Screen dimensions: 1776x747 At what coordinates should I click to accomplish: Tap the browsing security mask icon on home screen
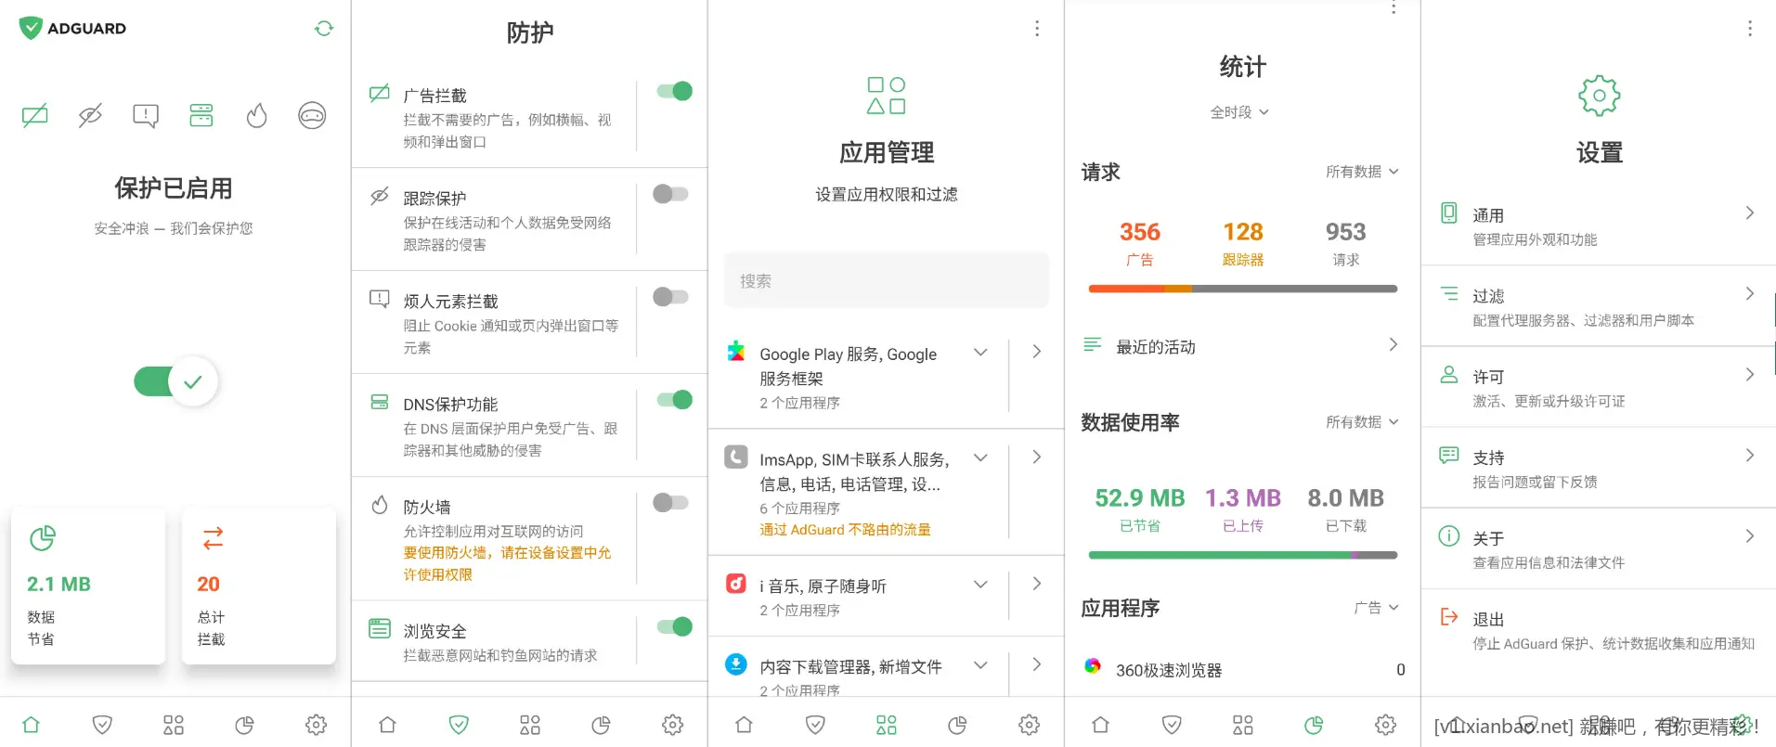pos(312,116)
